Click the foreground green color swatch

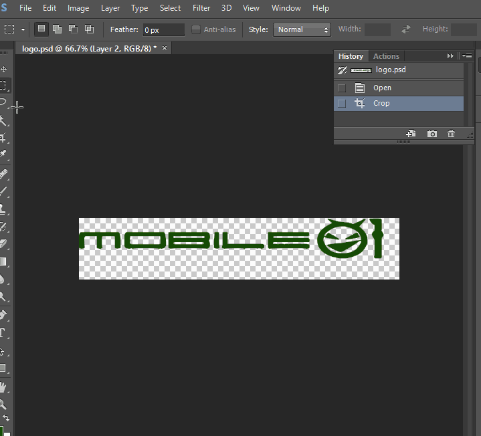click(x=1, y=430)
